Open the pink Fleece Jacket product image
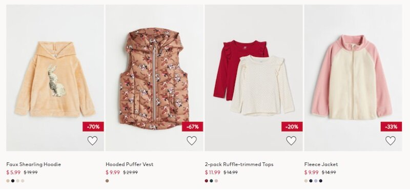410x190 pixels. pos(353,78)
